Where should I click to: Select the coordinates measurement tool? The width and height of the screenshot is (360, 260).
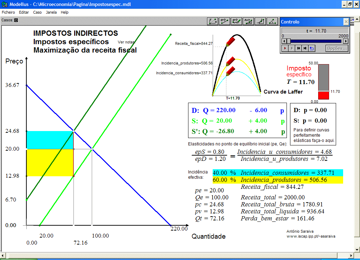[x=213, y=21]
